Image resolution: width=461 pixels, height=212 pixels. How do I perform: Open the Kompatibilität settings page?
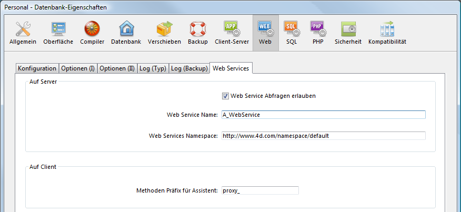coord(387,33)
